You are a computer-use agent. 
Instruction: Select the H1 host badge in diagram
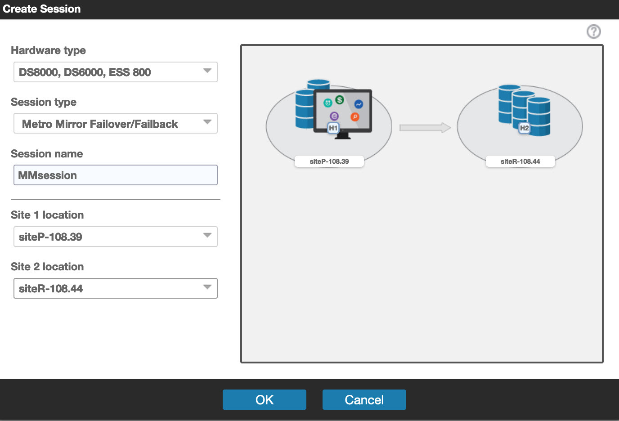334,128
